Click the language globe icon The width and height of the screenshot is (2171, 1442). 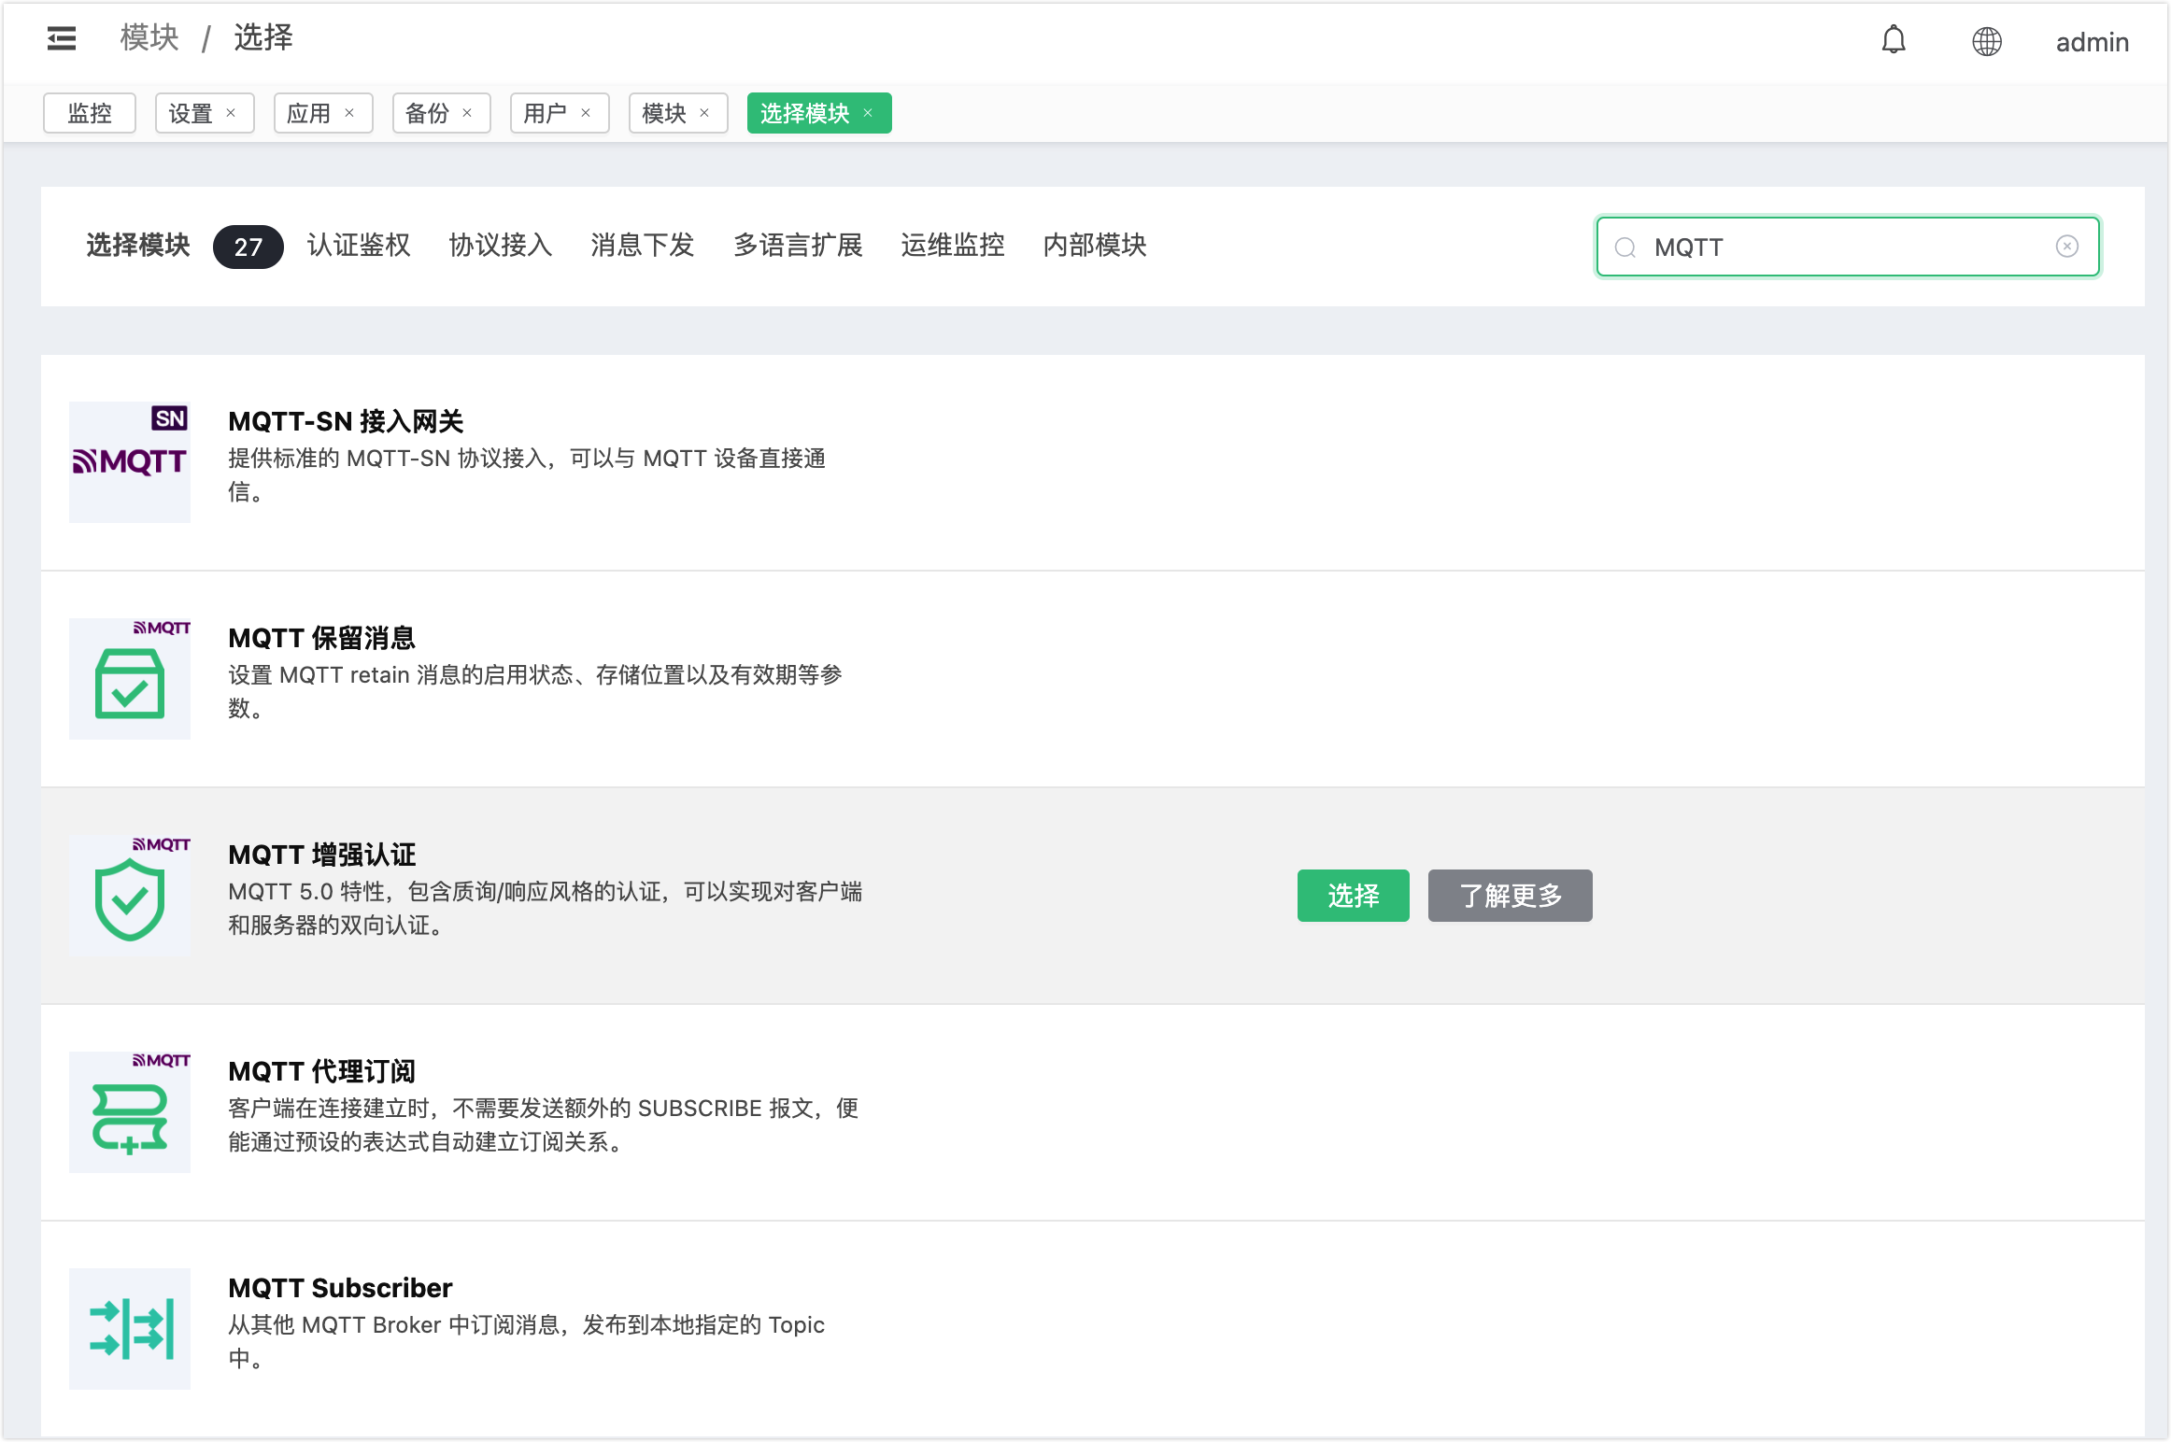click(x=1986, y=41)
